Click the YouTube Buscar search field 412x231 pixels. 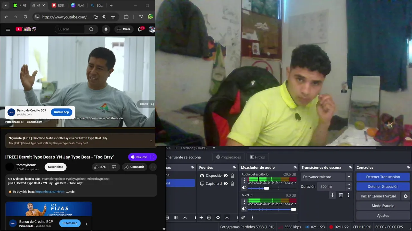[70, 29]
